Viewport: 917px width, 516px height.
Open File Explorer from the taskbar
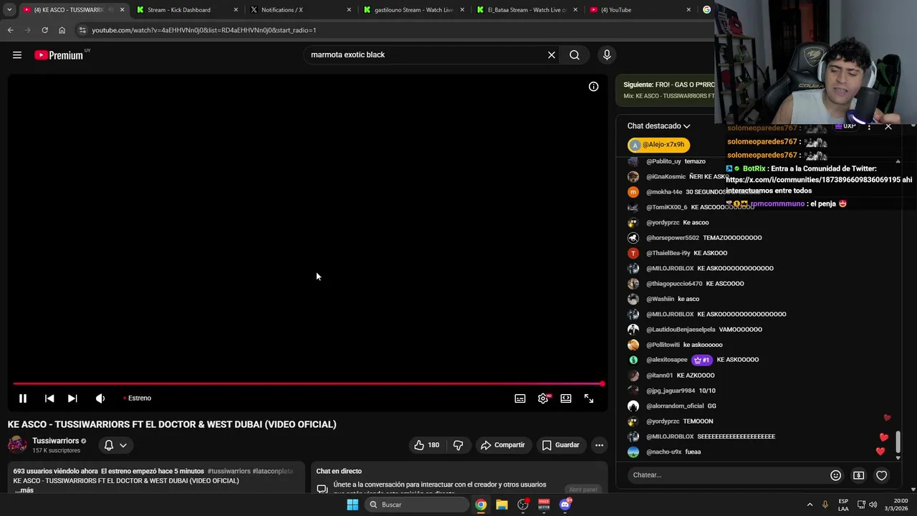501,505
